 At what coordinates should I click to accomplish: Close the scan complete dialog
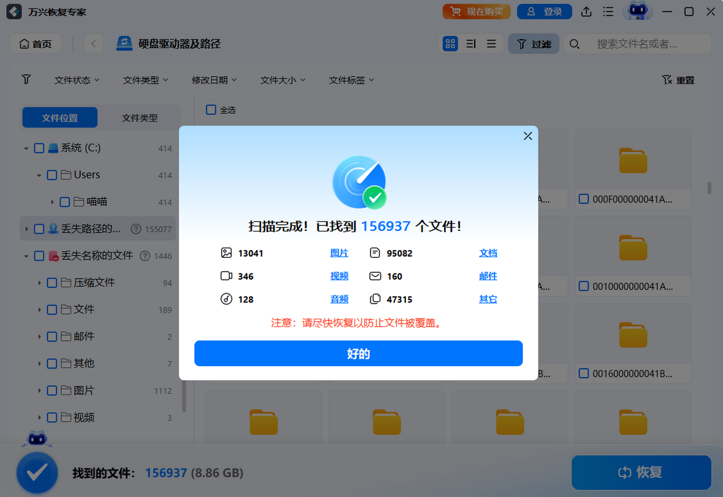[528, 136]
